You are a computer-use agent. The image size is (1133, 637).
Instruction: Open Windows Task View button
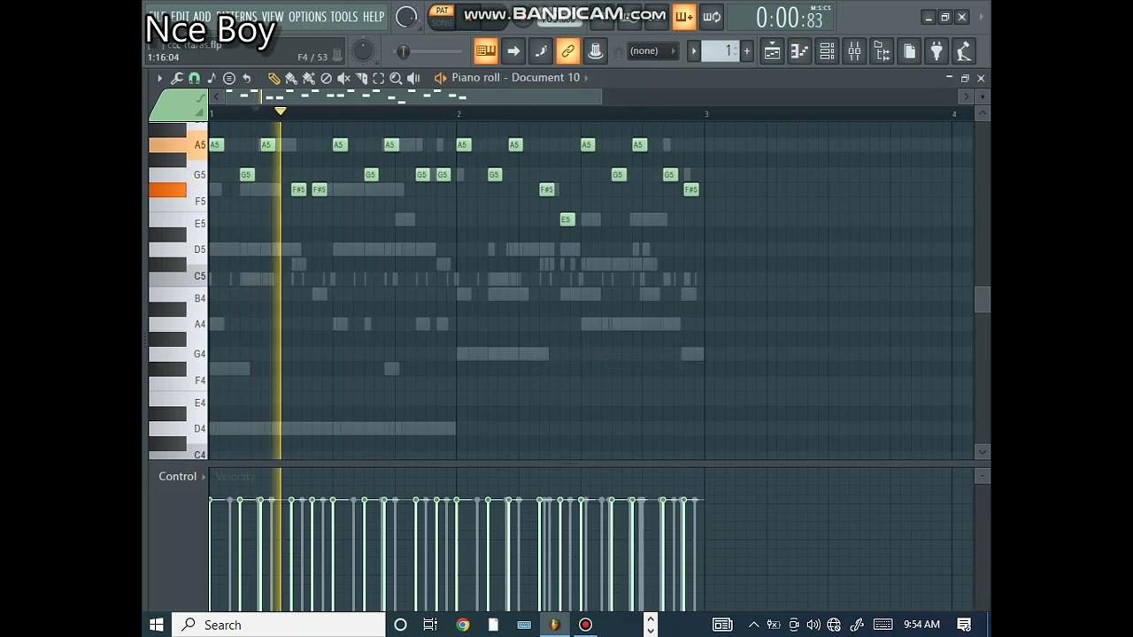coord(430,625)
